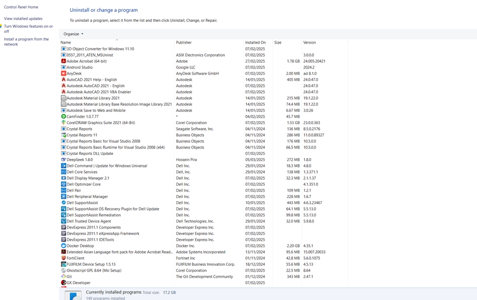The height and width of the screenshot is (300, 477).
Task: Open Install a program from the network
Action: tap(26, 42)
